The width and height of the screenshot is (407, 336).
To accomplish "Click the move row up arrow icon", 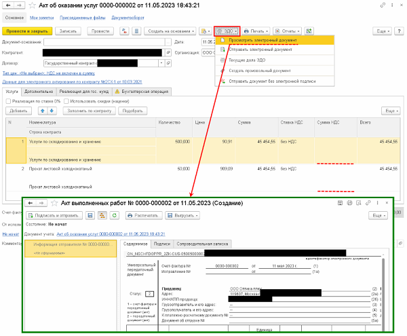I will 43,110.
